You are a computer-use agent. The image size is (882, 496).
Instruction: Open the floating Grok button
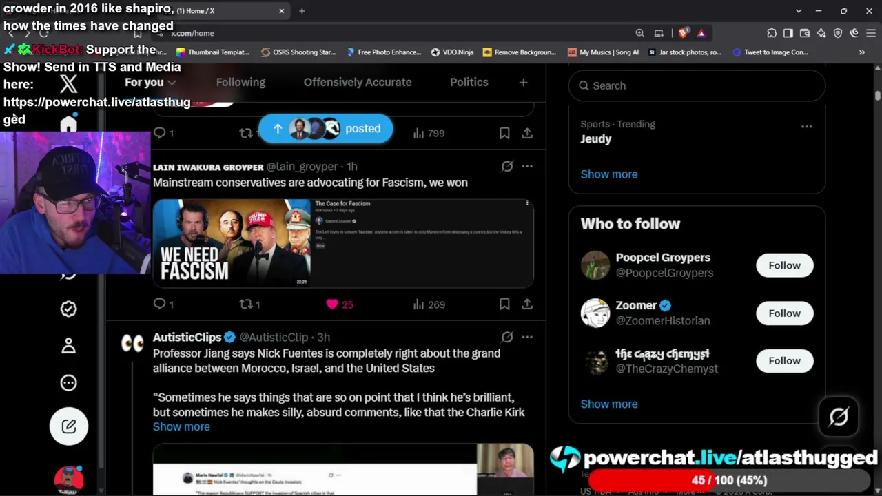coord(839,417)
